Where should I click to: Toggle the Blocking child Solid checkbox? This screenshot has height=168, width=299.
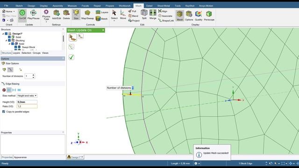click(13, 44)
